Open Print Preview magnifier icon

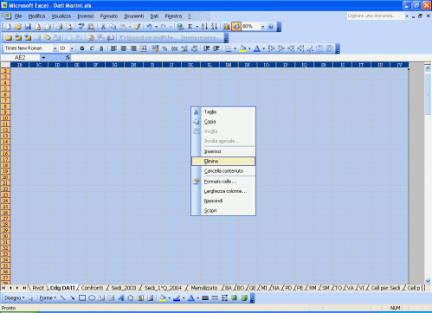tap(69, 27)
